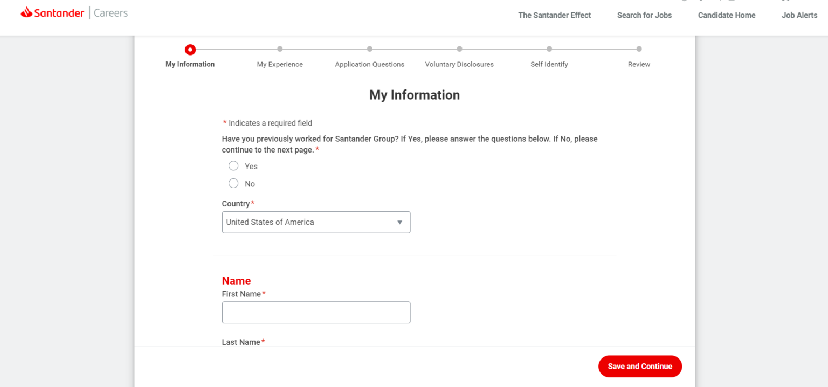The image size is (828, 387).
Task: Open the Country dropdown
Action: tap(316, 222)
